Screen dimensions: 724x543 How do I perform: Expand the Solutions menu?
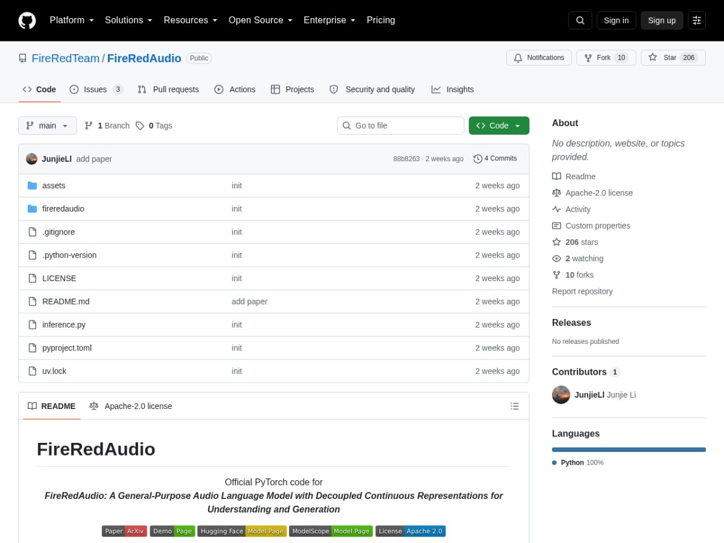coord(129,21)
